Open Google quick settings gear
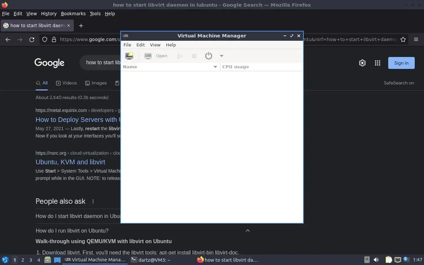The image size is (424, 265). pos(362,63)
